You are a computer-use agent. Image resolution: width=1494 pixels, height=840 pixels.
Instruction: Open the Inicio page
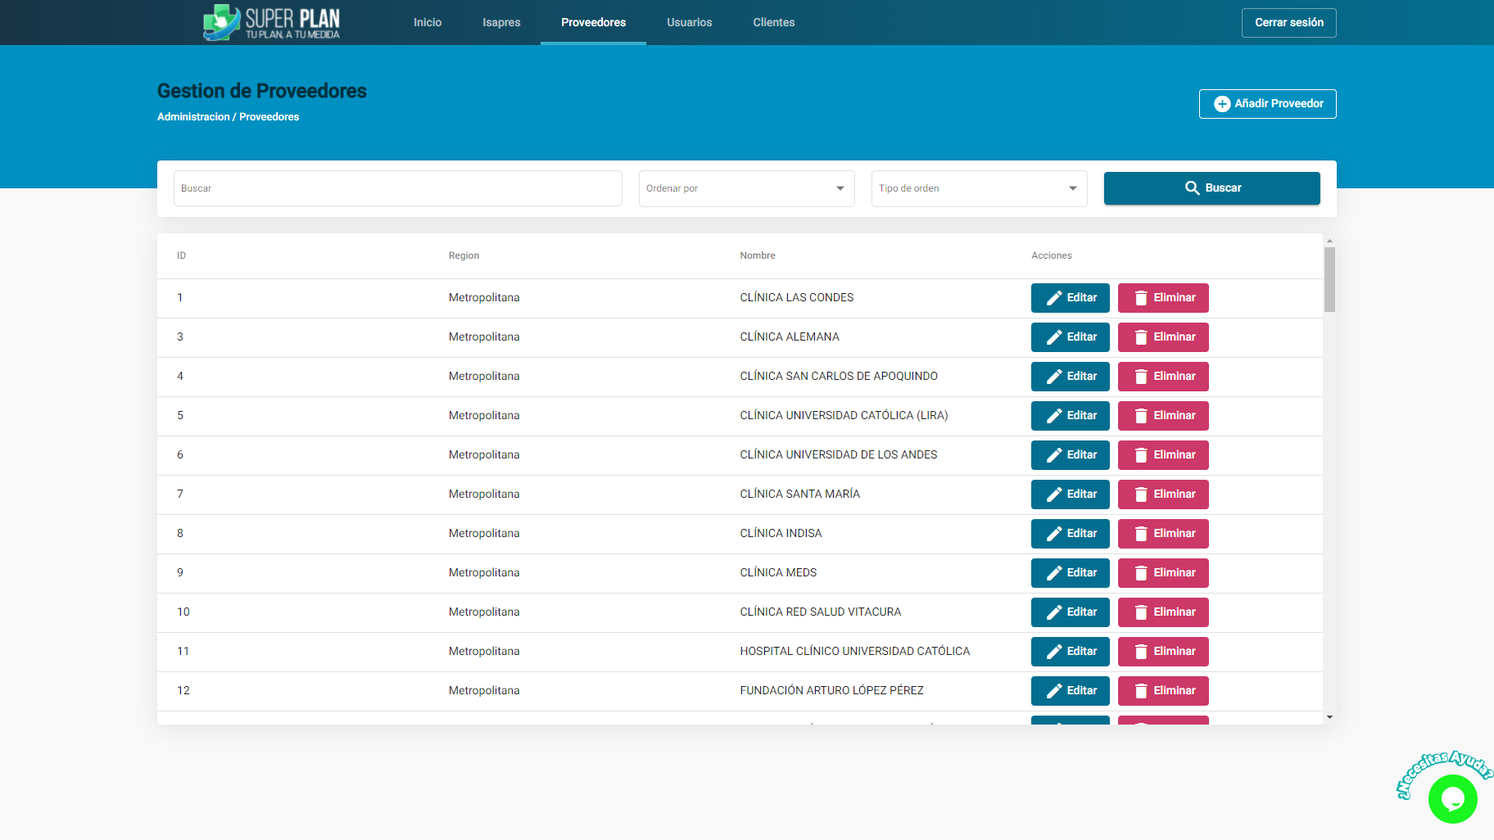pyautogui.click(x=428, y=22)
